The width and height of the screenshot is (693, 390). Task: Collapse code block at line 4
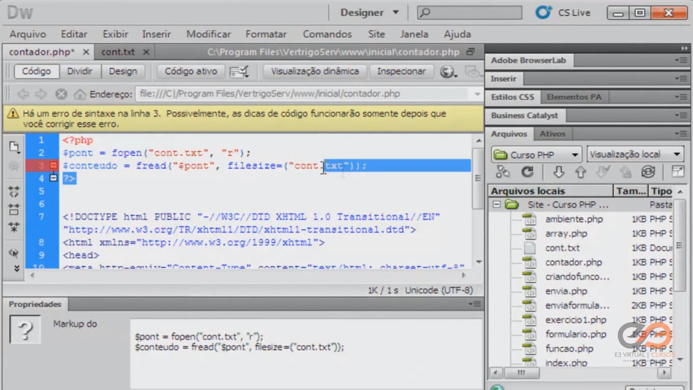click(x=54, y=178)
